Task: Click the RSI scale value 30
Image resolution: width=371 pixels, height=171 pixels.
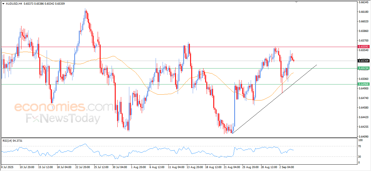Action: click(360, 157)
